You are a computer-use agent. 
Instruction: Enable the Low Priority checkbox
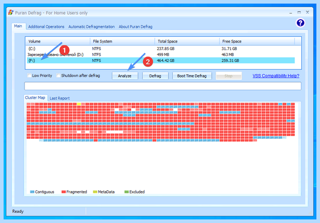click(x=29, y=76)
